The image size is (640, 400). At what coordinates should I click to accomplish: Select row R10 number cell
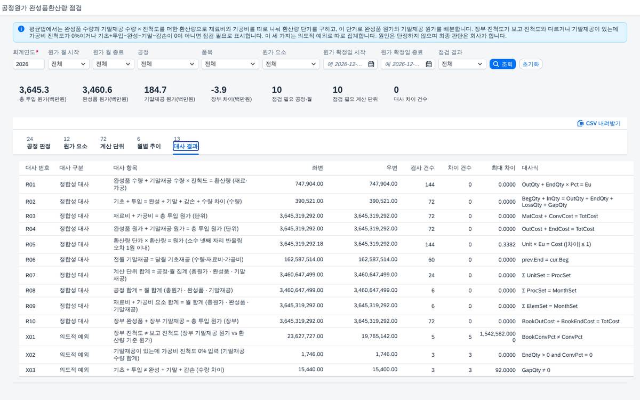click(30, 322)
